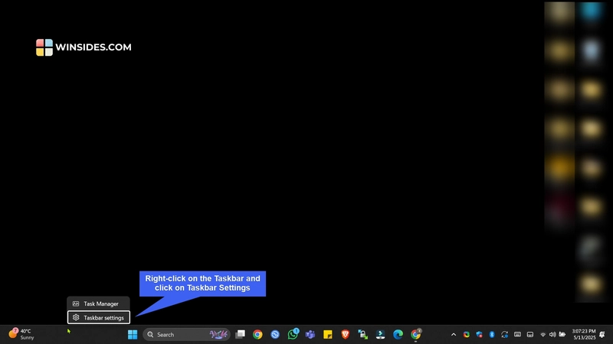This screenshot has height=344, width=613.
Task: Launch Brave browser from the taskbar
Action: point(346,334)
